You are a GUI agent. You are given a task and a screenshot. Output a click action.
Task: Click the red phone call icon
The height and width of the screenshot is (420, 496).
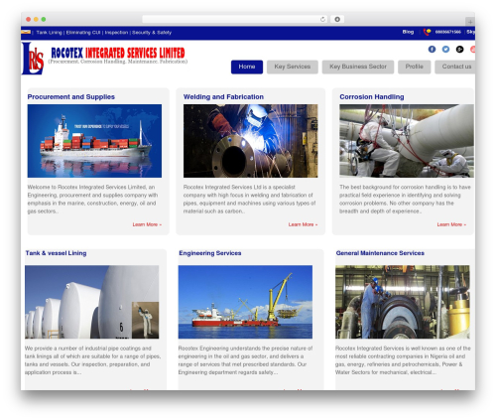pos(427,32)
